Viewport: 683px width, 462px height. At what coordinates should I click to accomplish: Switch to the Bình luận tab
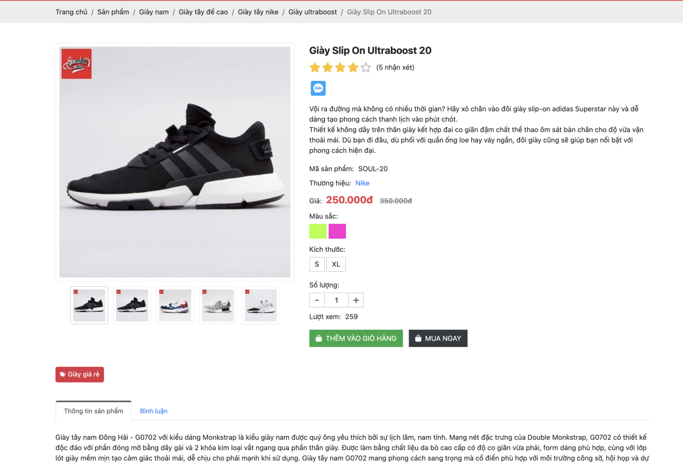tap(154, 411)
